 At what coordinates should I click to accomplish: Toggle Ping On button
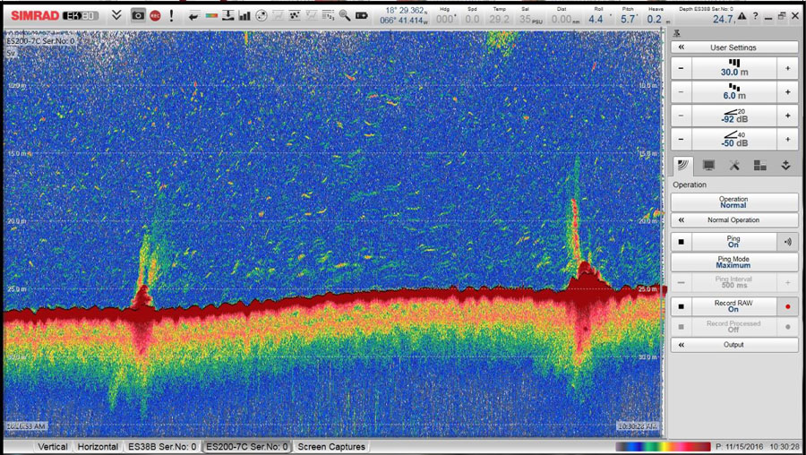click(733, 242)
